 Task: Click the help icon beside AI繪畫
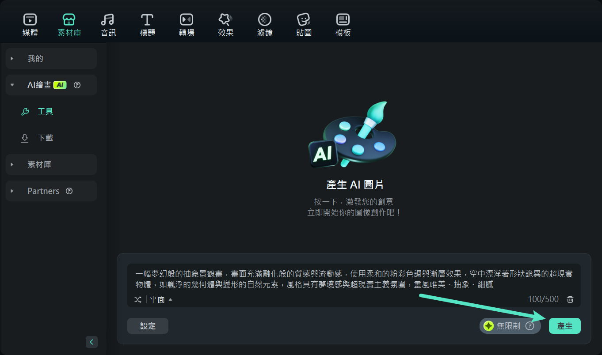coord(77,85)
